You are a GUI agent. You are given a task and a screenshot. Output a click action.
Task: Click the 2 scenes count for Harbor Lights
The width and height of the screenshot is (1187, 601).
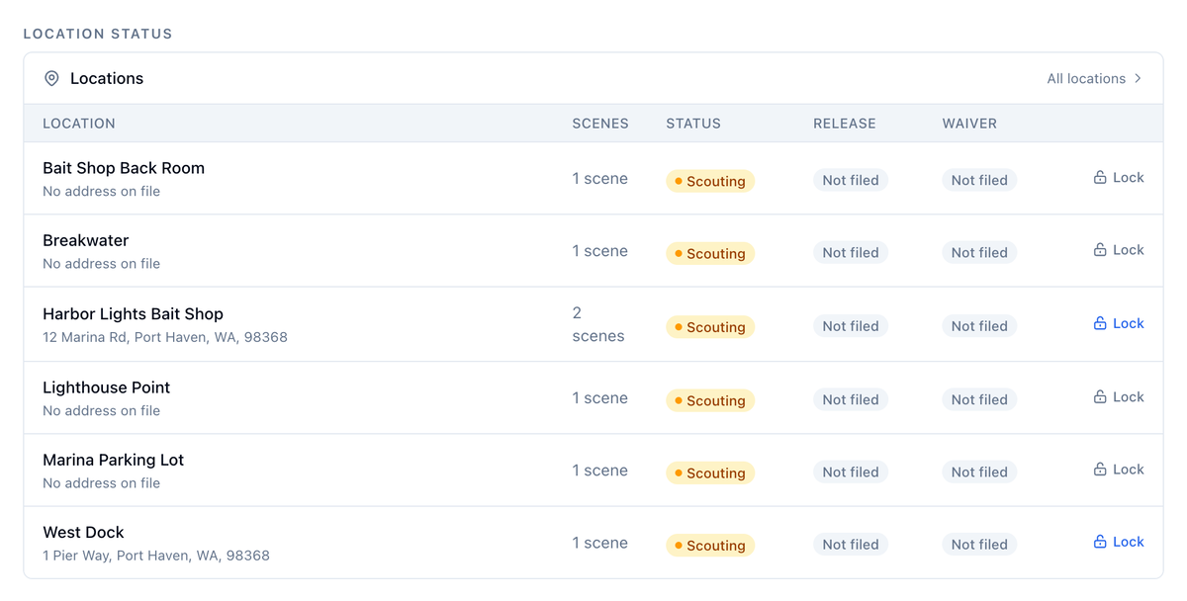pyautogui.click(x=598, y=324)
